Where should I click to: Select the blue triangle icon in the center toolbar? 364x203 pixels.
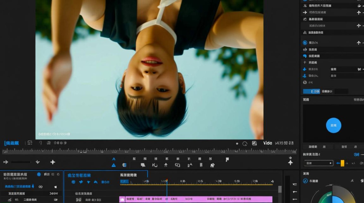point(114,165)
